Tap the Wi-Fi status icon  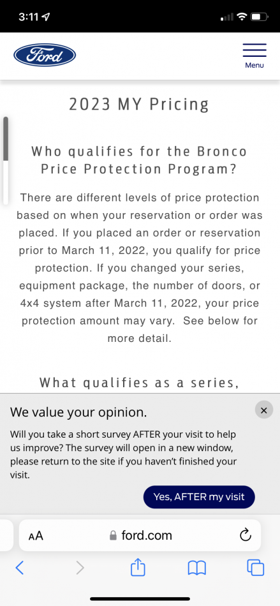tap(242, 17)
